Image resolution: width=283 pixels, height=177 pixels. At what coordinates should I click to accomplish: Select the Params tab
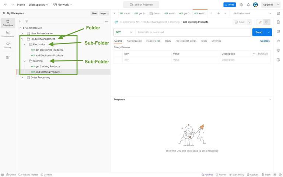pyautogui.click(x=118, y=41)
